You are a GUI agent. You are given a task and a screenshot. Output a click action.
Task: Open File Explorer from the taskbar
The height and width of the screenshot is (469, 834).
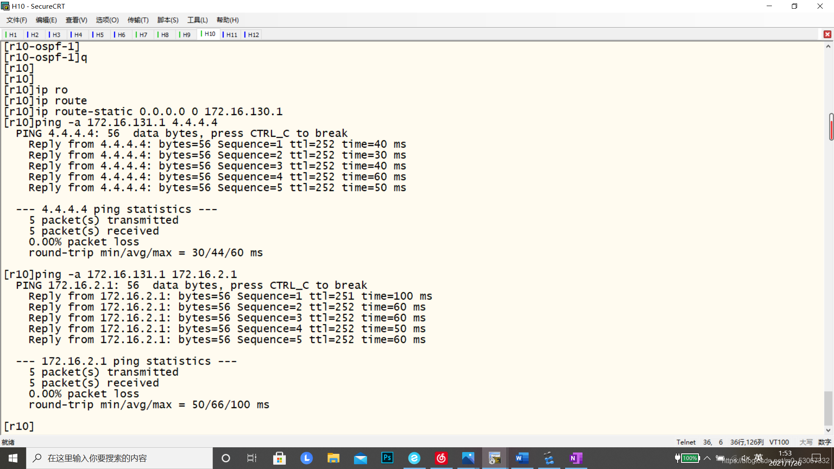(x=333, y=458)
